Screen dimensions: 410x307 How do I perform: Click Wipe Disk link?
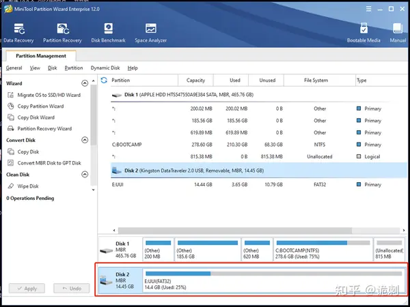28,186
